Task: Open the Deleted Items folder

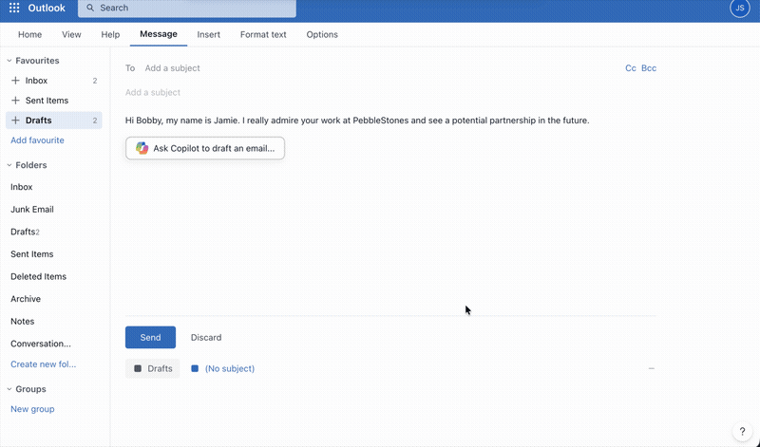Action: [x=38, y=276]
